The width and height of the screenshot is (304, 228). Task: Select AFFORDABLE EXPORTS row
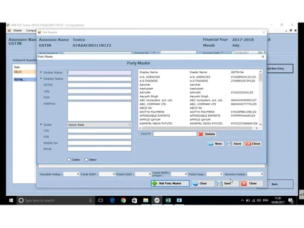[x=198, y=116]
